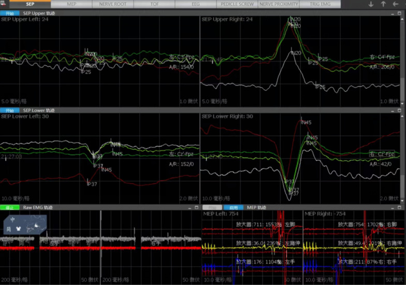The height and width of the screenshot is (285, 406).
Task: Switch to NERVE PROXIMITY tab
Action: point(279,4)
